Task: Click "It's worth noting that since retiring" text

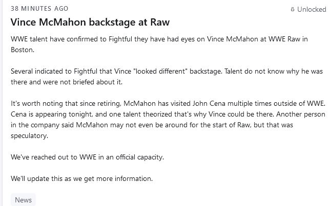Action: coord(66,103)
